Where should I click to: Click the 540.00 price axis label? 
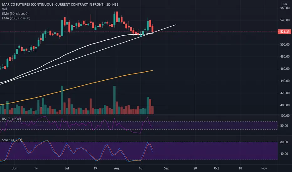pyautogui.click(x=285, y=20)
